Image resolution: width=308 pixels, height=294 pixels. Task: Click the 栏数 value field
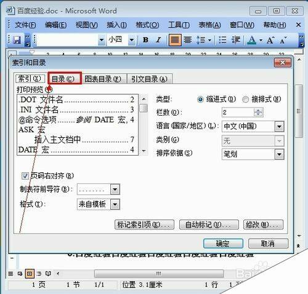238,112
